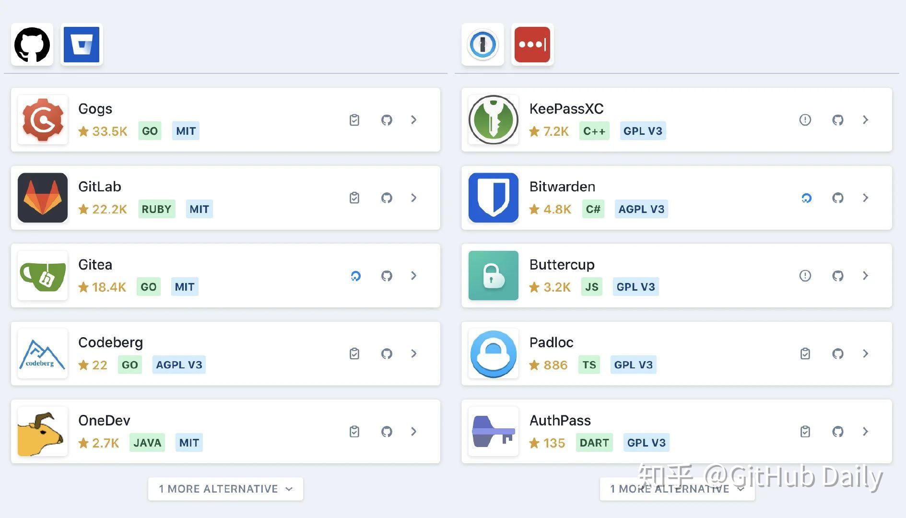Click the KeePassXC key logo

tap(493, 120)
